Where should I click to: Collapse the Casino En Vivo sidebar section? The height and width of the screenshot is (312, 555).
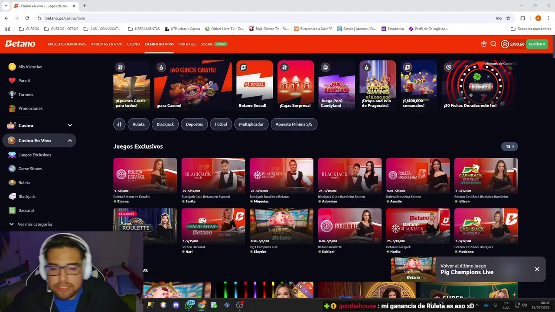coord(70,140)
